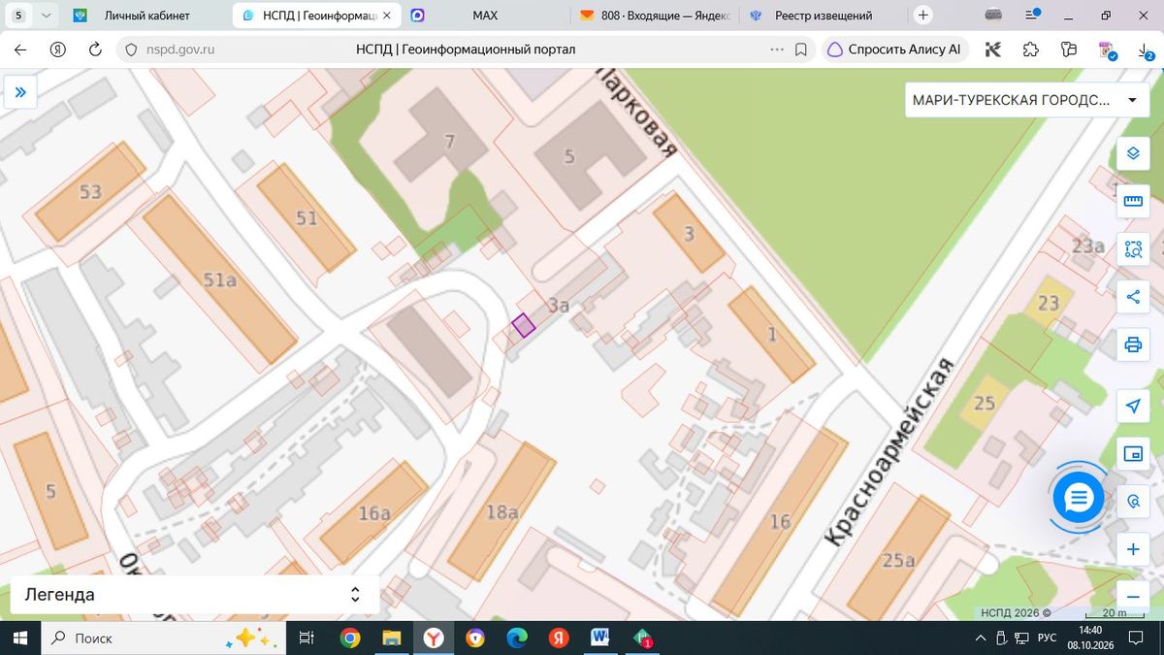The image size is (1164, 655).
Task: Switch to the MAX tab
Action: (x=484, y=16)
